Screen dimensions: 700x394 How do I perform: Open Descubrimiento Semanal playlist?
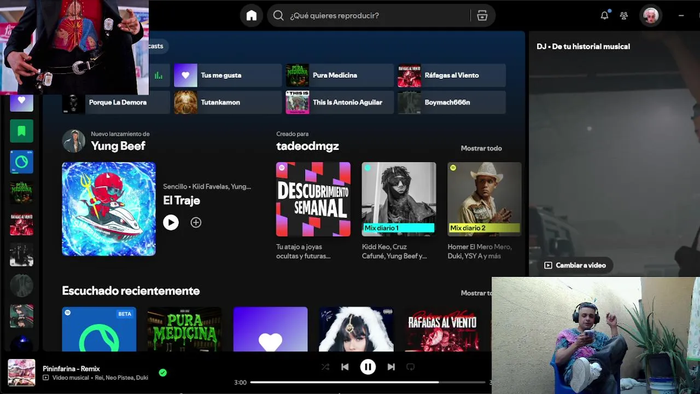point(313,199)
